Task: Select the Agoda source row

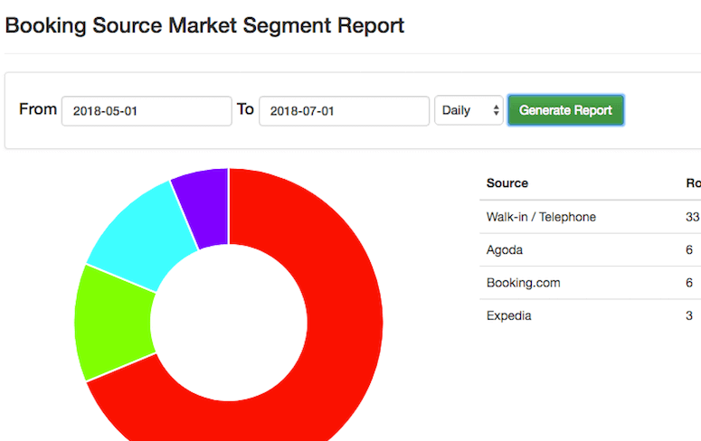Action: [505, 249]
